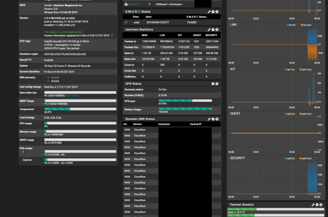This screenshot has width=328, height=217.
Task: Click the IOT traffic graph area
Action: [x=274, y=89]
